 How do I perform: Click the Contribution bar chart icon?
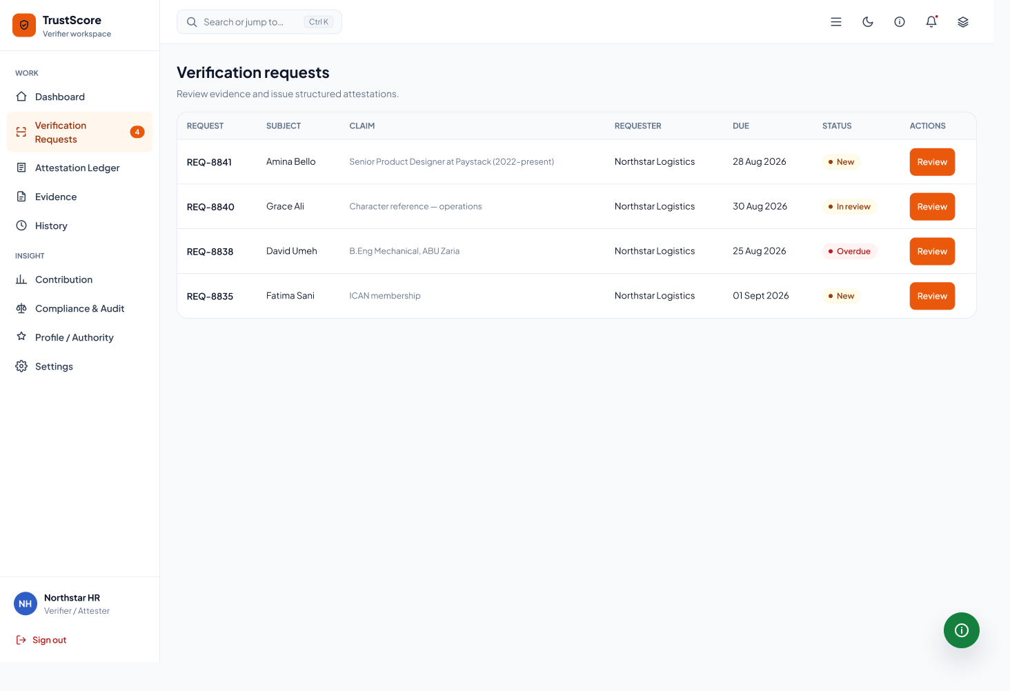tap(21, 279)
